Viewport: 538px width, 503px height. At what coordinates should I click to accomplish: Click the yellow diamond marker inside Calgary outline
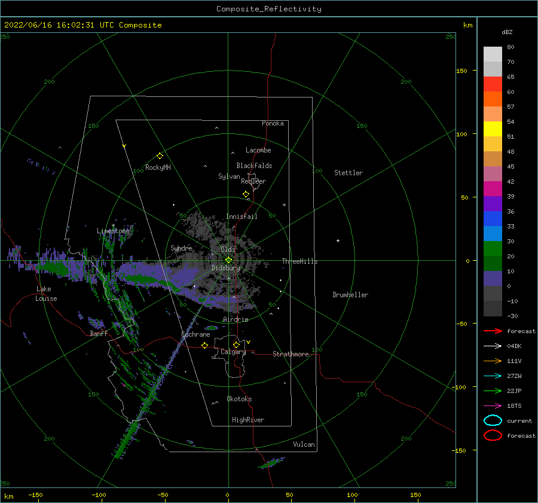point(236,345)
